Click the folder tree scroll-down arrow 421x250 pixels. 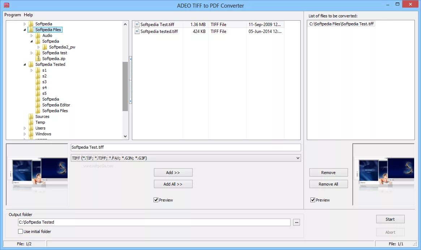125,136
